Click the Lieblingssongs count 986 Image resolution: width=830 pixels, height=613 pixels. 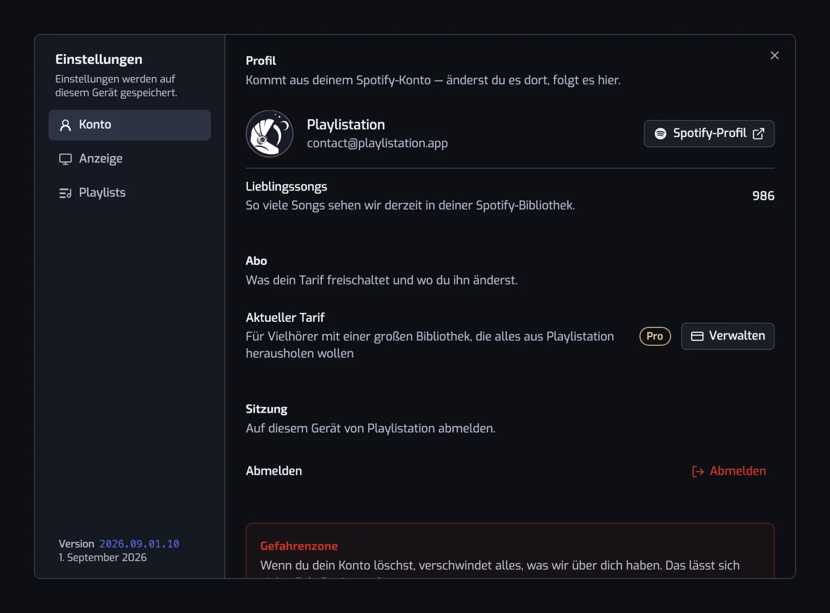pos(763,196)
